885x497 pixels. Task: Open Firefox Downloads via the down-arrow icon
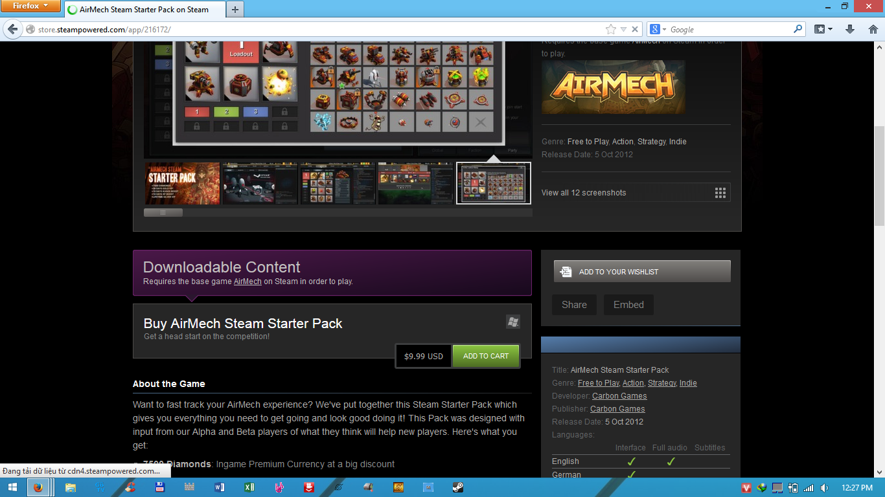(849, 29)
